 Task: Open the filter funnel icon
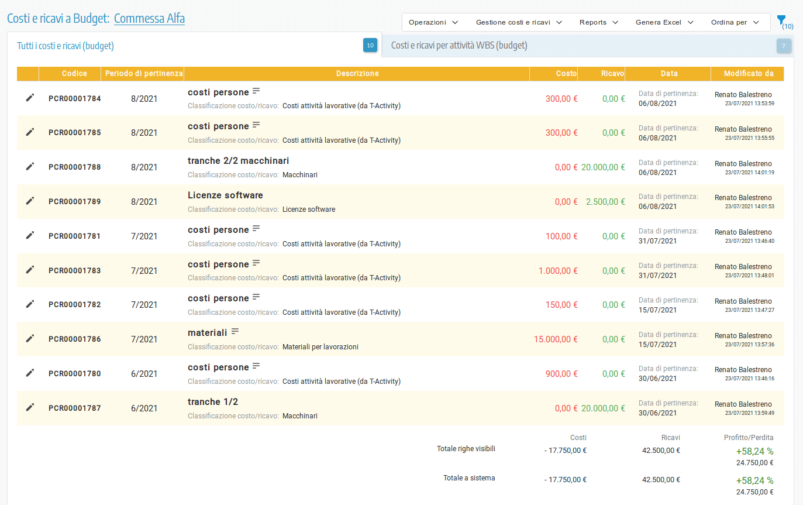[781, 20]
